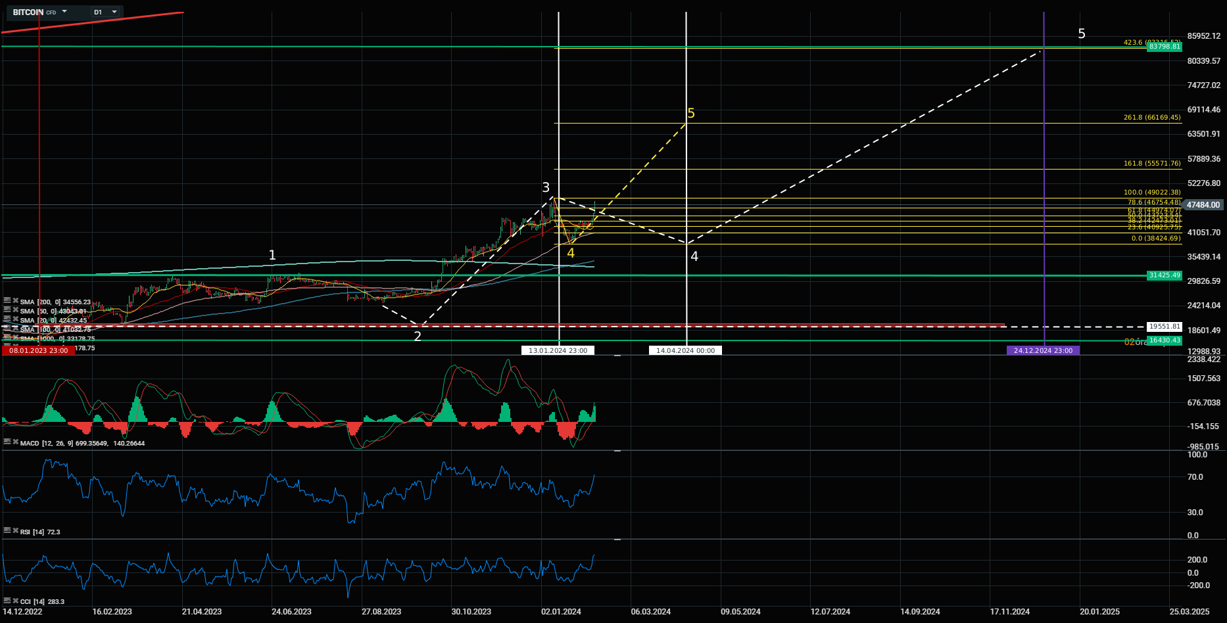The height and width of the screenshot is (623, 1227).
Task: Open MACD indicator settings icon
Action: [7, 442]
